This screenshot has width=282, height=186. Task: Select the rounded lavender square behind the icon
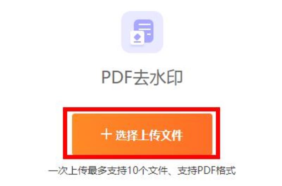pos(142,32)
